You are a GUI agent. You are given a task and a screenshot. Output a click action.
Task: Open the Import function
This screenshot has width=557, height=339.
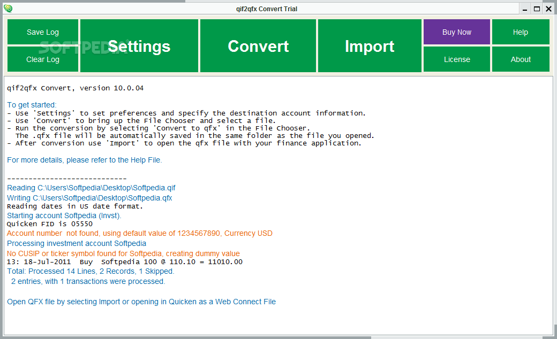[x=370, y=46]
